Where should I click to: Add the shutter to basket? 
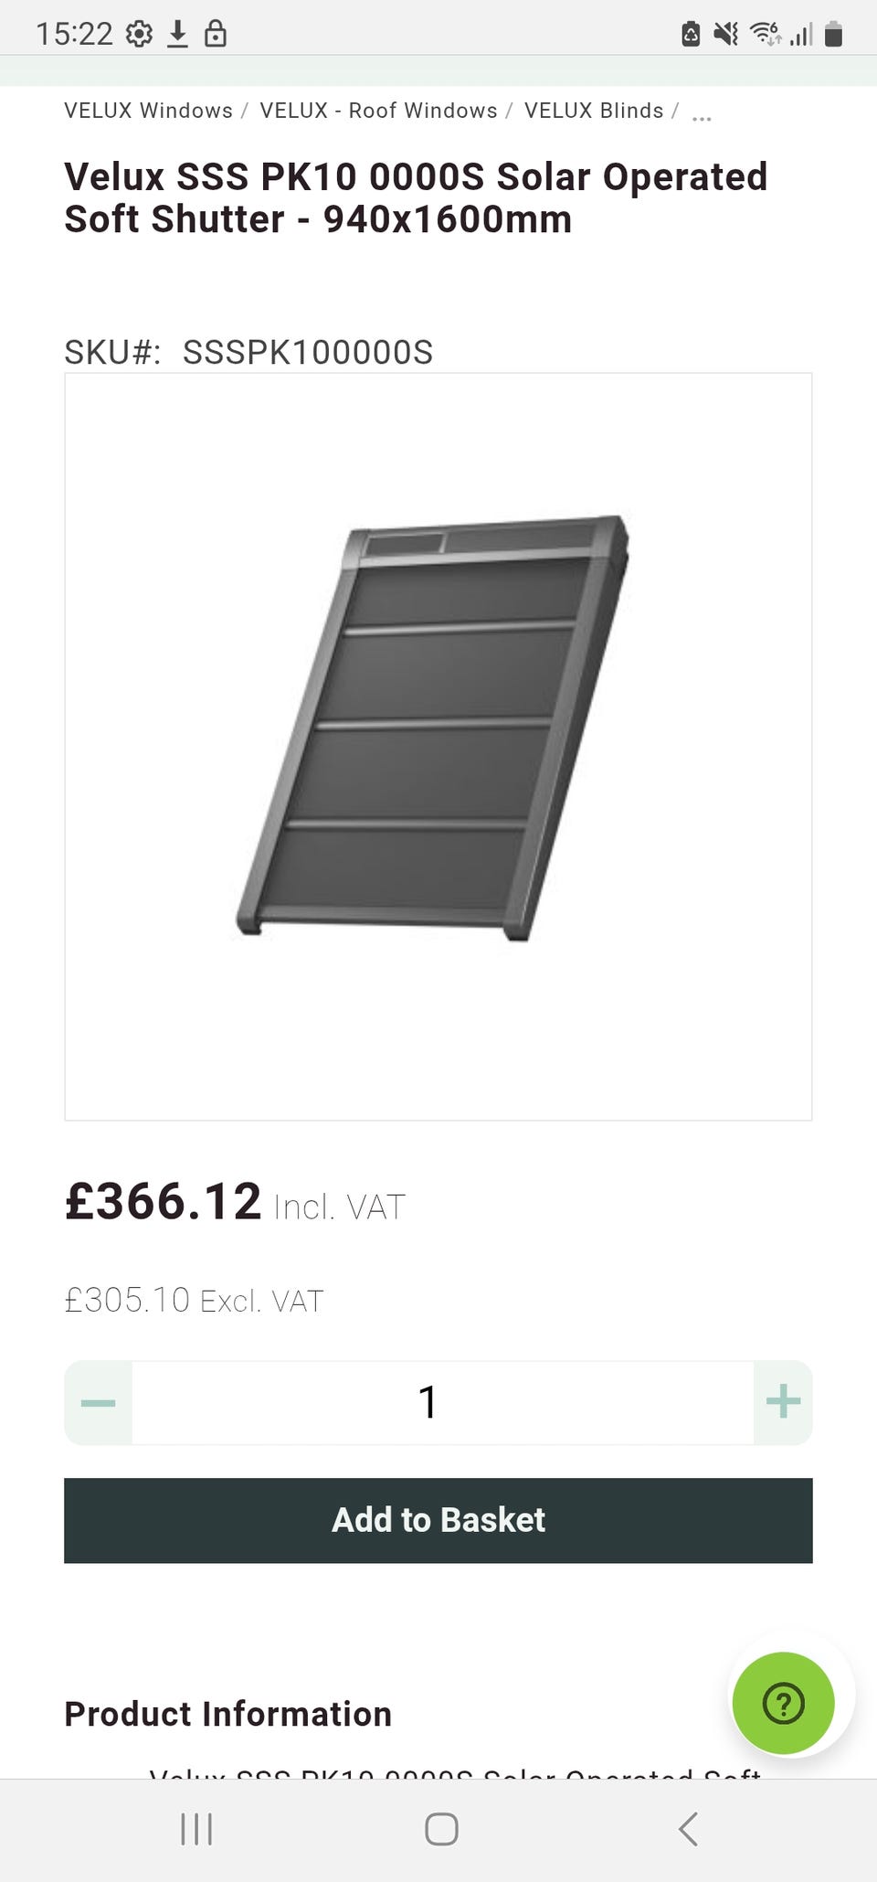438,1520
